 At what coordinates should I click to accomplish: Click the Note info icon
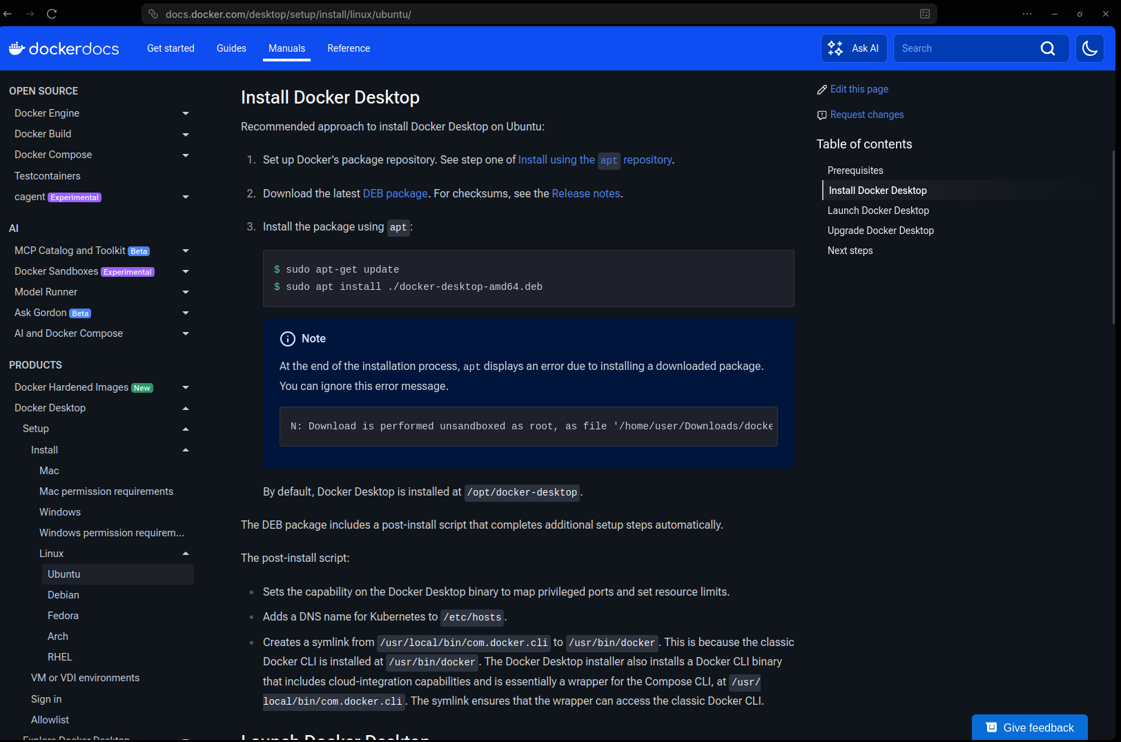click(x=288, y=339)
